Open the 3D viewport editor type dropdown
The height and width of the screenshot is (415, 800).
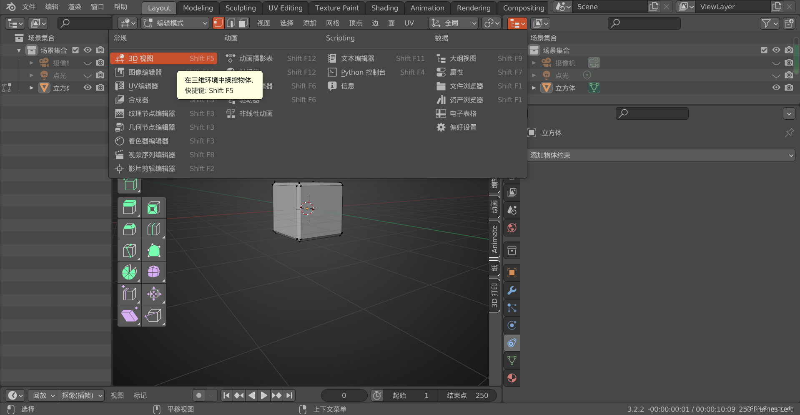[x=127, y=23]
